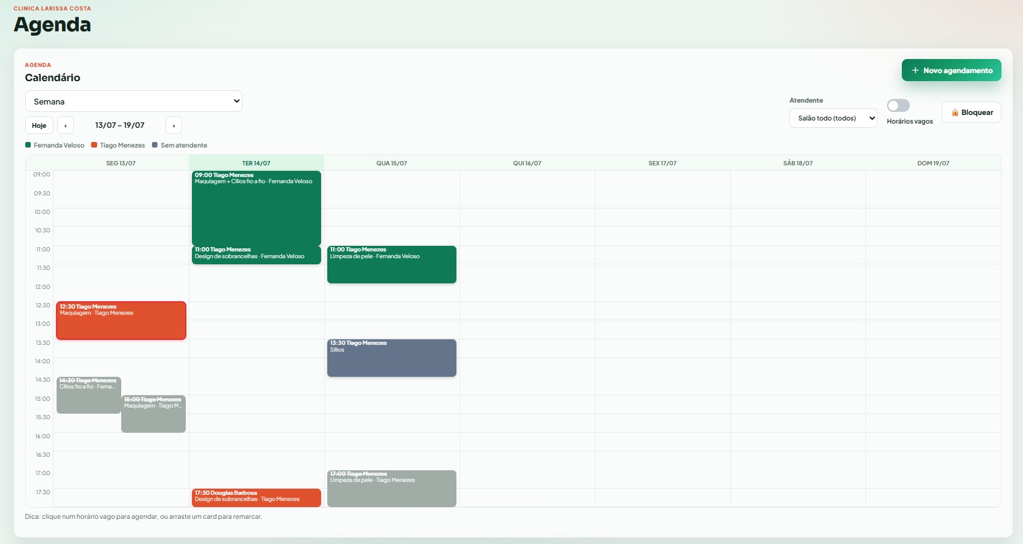This screenshot has height=544, width=1023.
Task: Select the DOM 19/07 column header
Action: [933, 163]
